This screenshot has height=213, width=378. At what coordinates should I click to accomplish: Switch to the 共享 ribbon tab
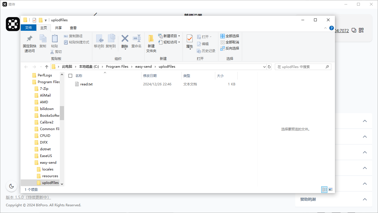click(58, 28)
